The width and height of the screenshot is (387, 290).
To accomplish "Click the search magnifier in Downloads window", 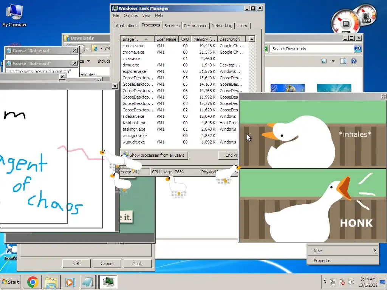I will click(x=358, y=49).
